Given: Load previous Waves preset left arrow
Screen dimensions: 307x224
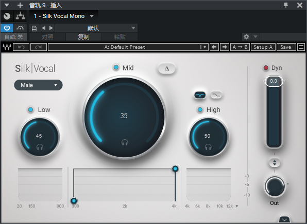Looking at the screenshot, I should [214, 47].
